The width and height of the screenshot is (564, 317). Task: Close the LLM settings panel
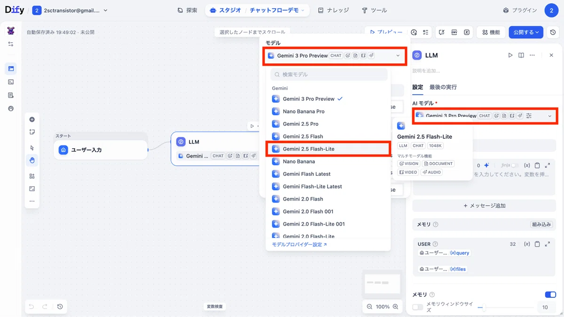pos(551,55)
